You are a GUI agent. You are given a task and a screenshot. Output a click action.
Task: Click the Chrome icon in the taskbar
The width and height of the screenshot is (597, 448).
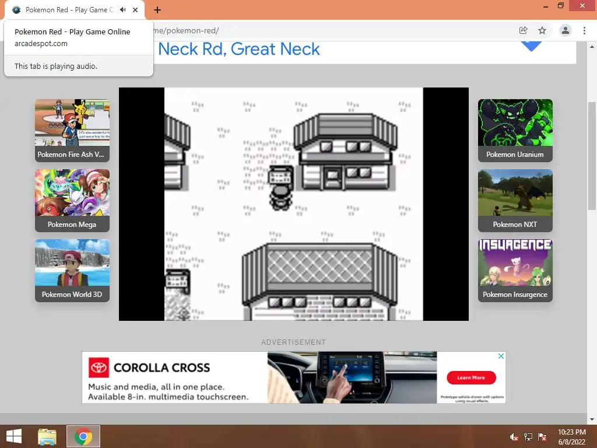coord(83,436)
